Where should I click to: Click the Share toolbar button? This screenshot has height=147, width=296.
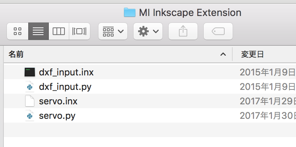183,31
